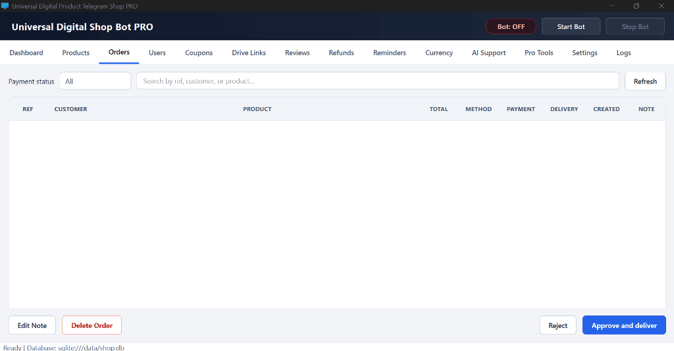Sort by CREATED column header
This screenshot has width=674, height=351.
[x=606, y=109]
